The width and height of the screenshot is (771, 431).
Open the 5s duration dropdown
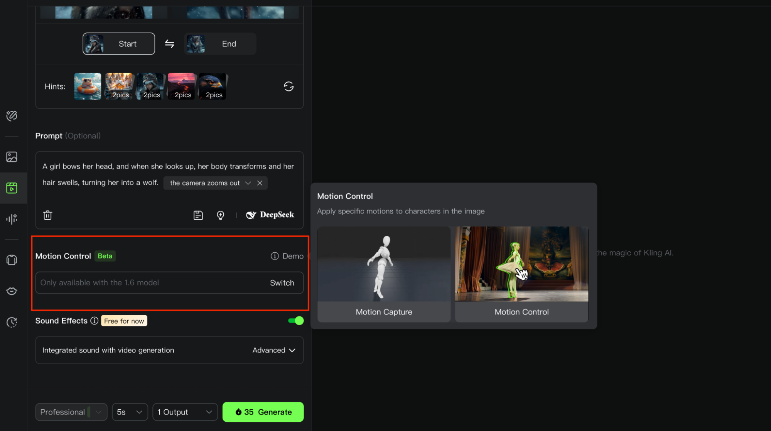pos(130,412)
